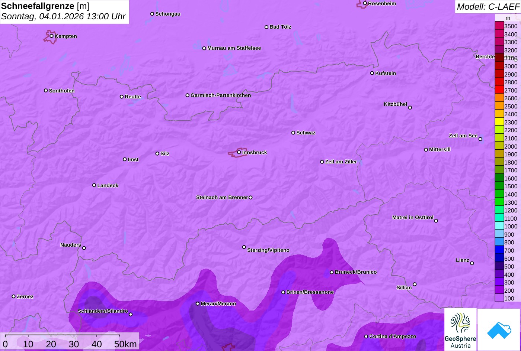The image size is (521, 351).
Task: Select the 100 m legend color
Action: [x=499, y=298]
